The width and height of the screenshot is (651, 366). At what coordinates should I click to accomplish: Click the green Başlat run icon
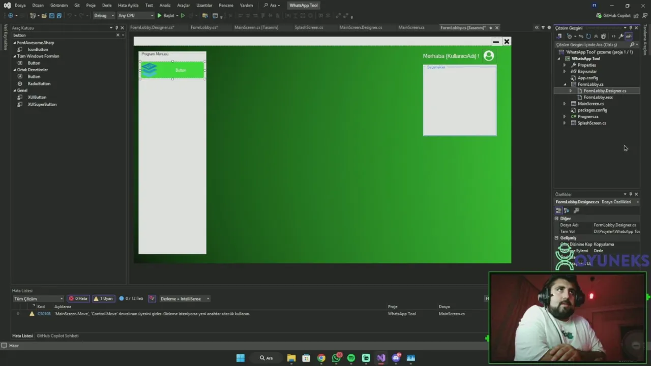coord(159,16)
